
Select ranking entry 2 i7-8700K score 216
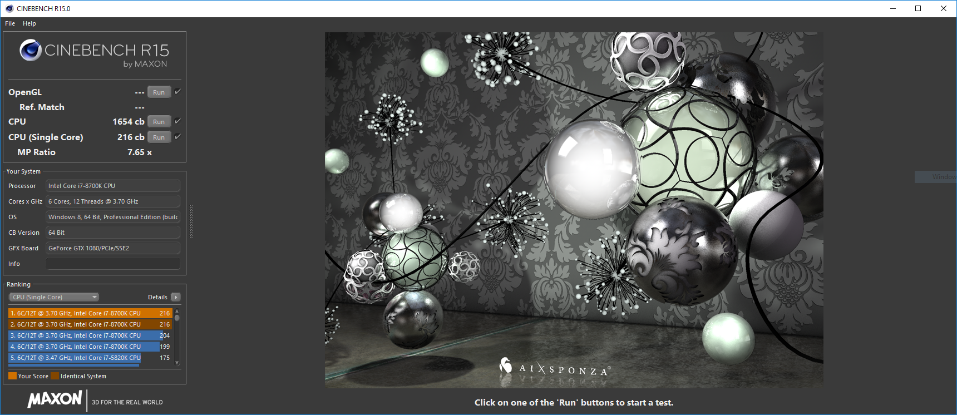pyautogui.click(x=90, y=324)
